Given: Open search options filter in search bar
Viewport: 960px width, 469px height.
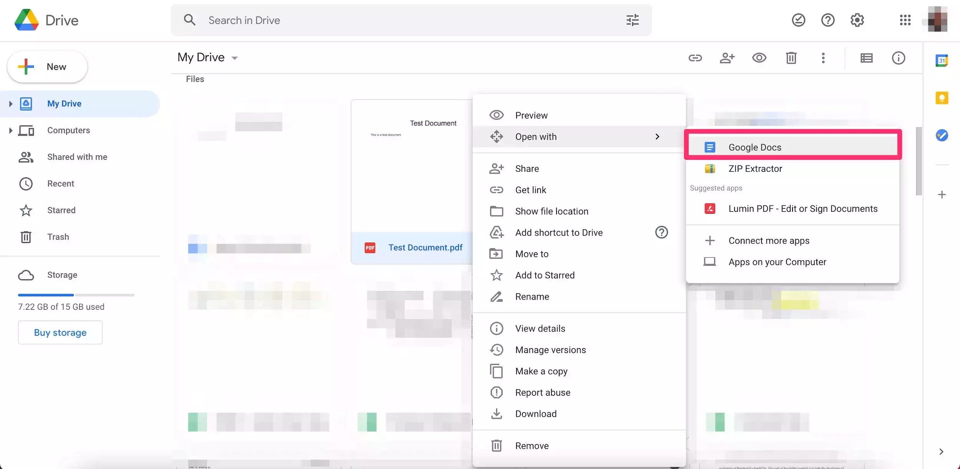Looking at the screenshot, I should (632, 20).
